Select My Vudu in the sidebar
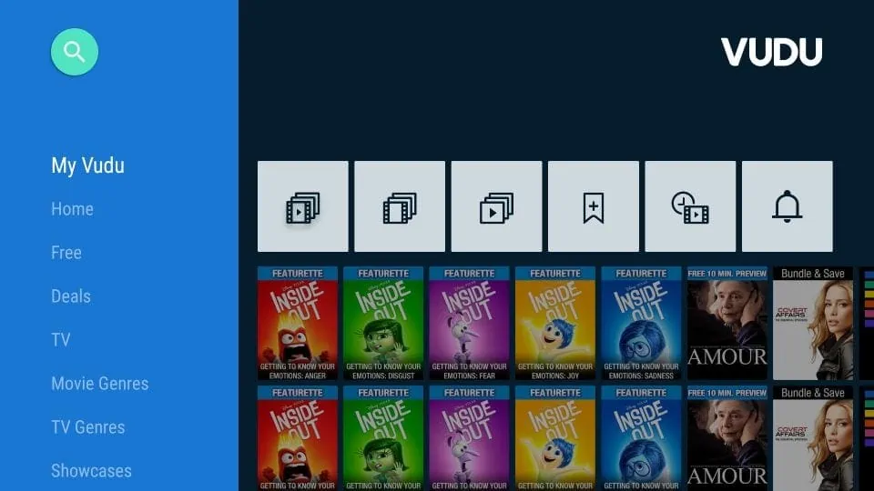The image size is (874, 491). [88, 165]
